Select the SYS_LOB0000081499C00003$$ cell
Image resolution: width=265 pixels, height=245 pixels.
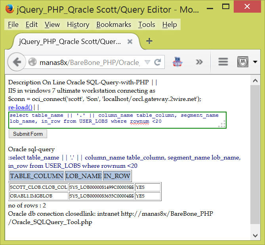tap(101, 187)
